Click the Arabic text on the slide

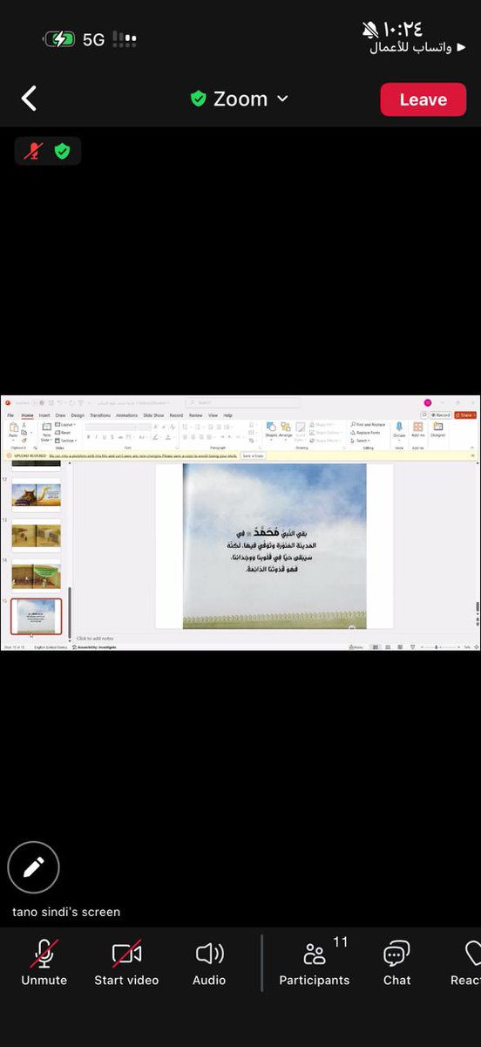pyautogui.click(x=274, y=550)
